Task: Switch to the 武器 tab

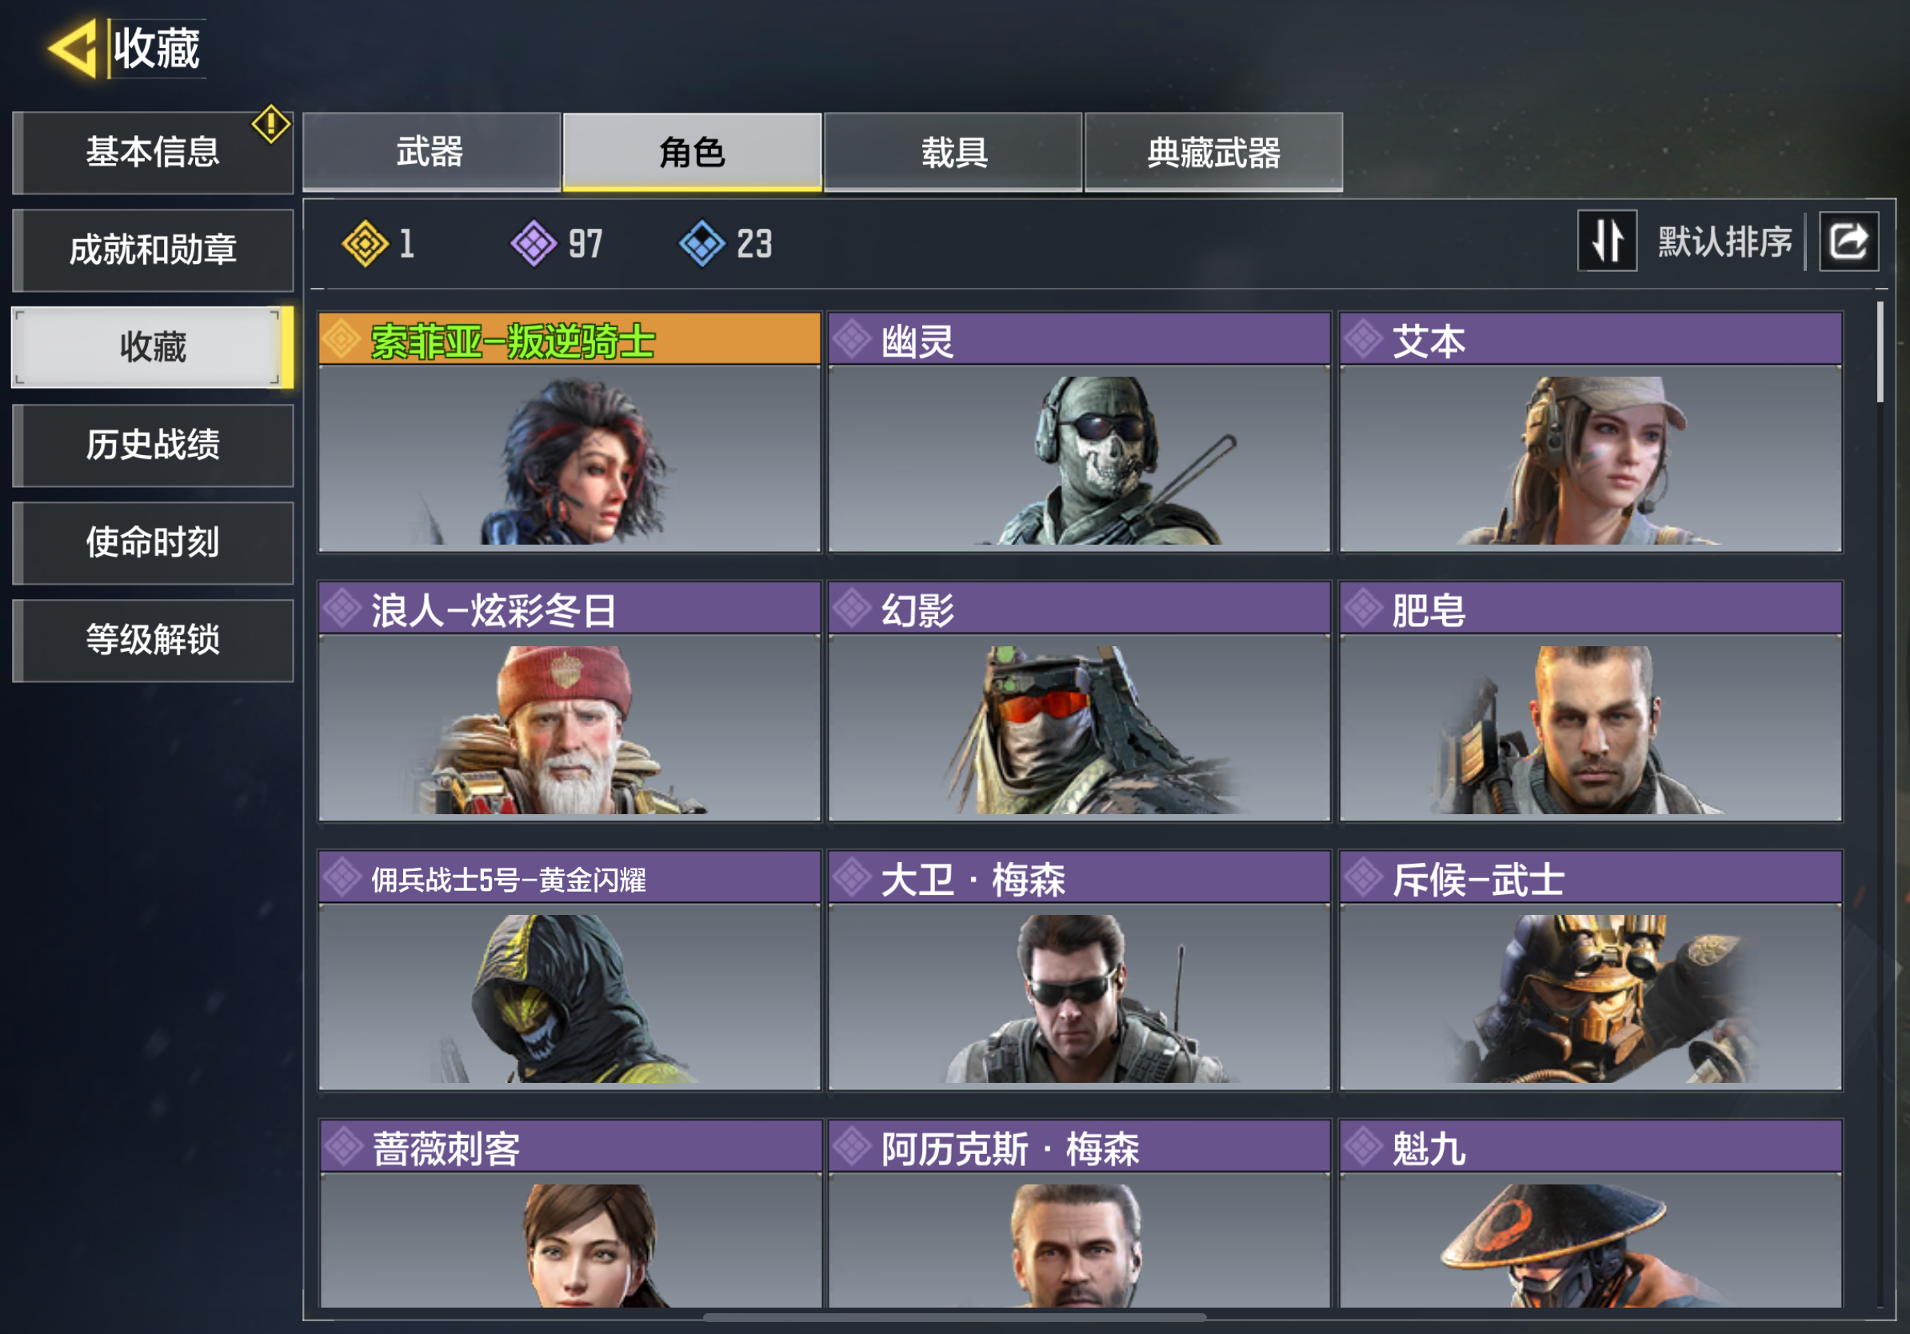Action: (431, 152)
